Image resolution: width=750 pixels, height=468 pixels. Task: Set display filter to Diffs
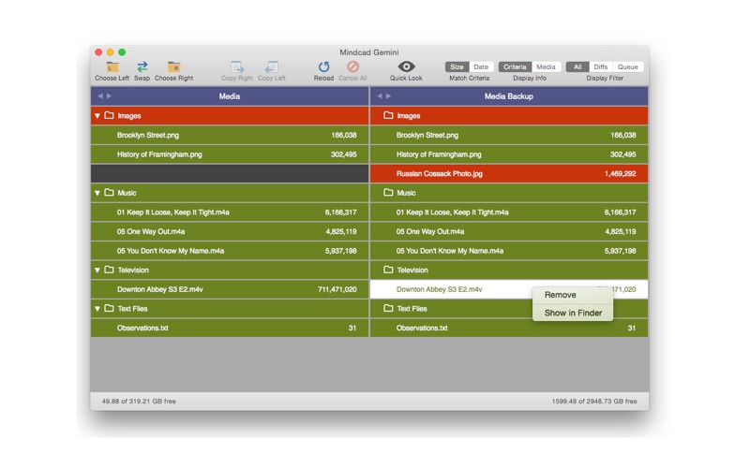tap(601, 66)
